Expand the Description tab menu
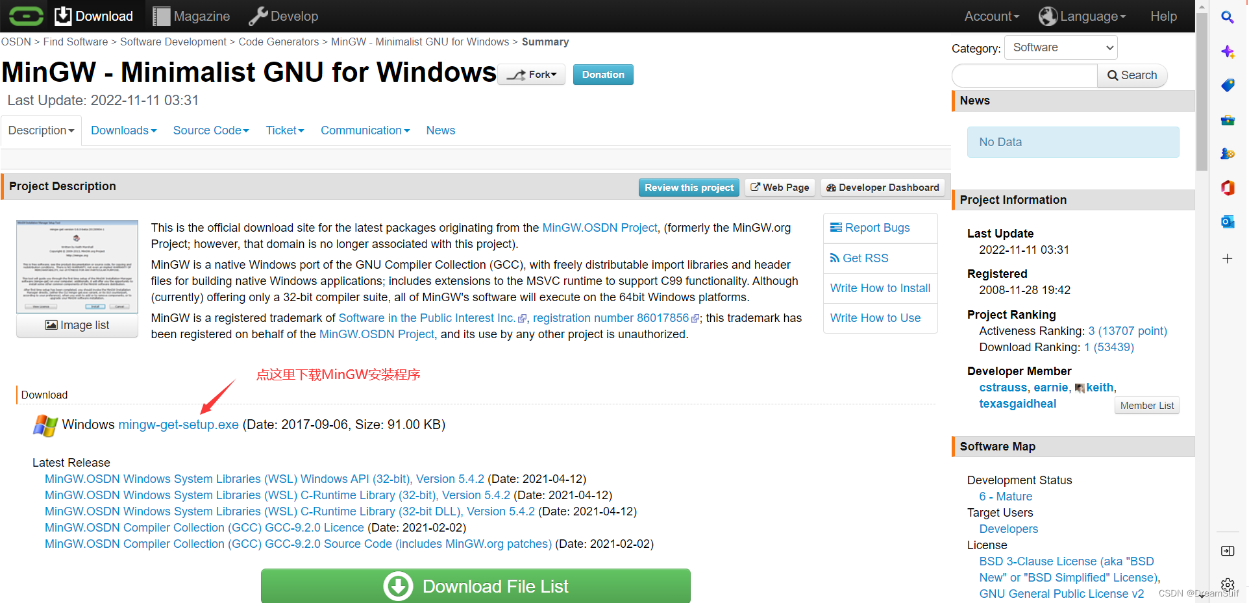Viewport: 1249px width, 603px height. pyautogui.click(x=41, y=130)
